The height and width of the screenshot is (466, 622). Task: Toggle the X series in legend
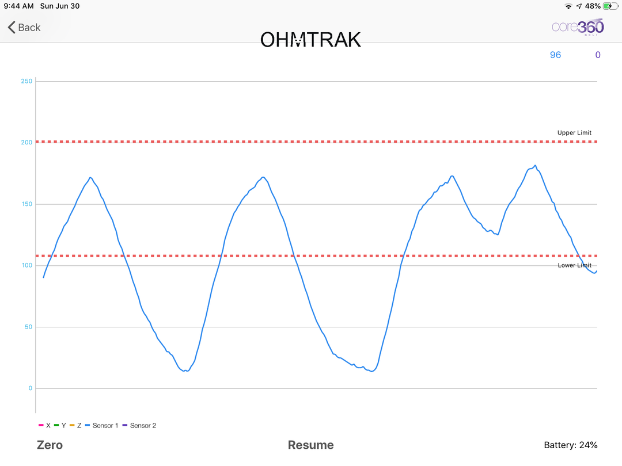(x=44, y=426)
